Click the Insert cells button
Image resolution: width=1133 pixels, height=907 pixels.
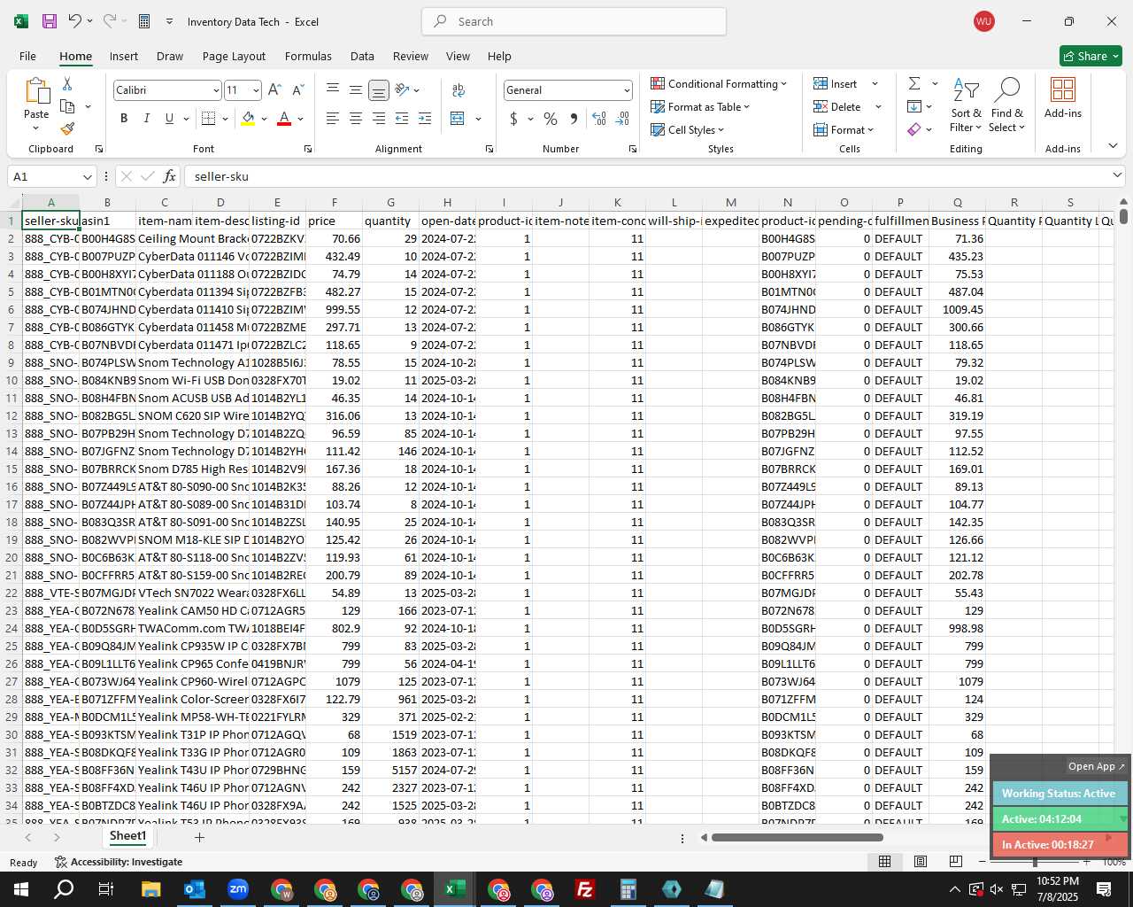pos(836,83)
